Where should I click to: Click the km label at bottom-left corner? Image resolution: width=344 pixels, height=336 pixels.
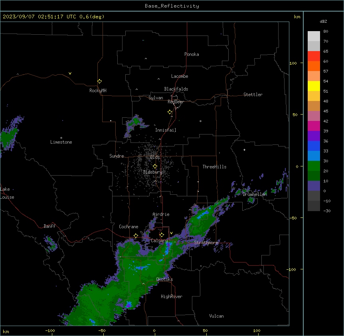[x=6, y=331]
